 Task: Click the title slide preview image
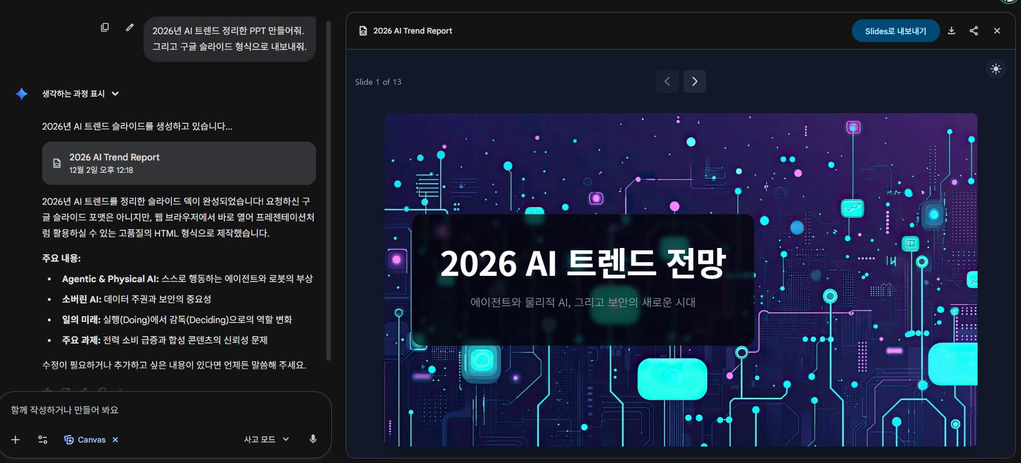click(x=680, y=280)
